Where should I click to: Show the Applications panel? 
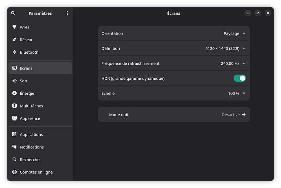click(x=40, y=134)
